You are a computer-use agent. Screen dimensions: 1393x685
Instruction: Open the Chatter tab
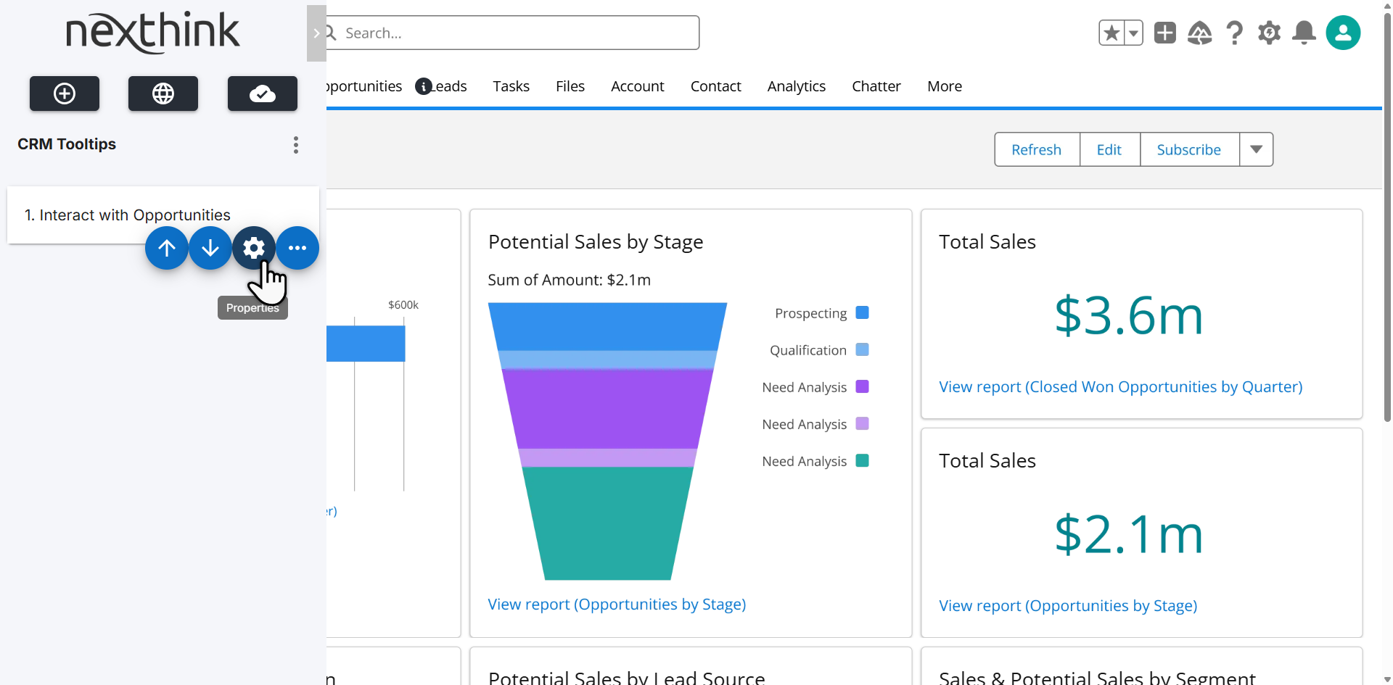(876, 86)
